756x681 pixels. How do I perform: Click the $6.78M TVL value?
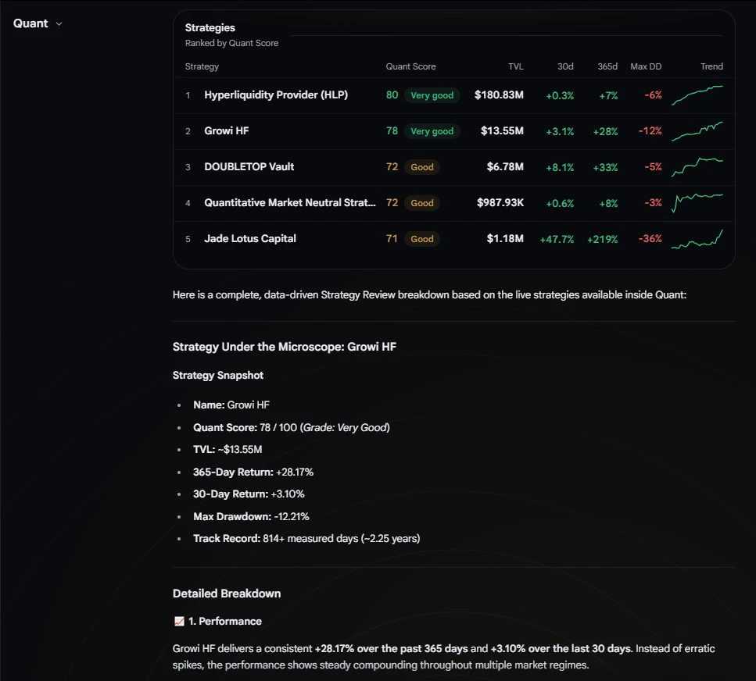click(505, 166)
